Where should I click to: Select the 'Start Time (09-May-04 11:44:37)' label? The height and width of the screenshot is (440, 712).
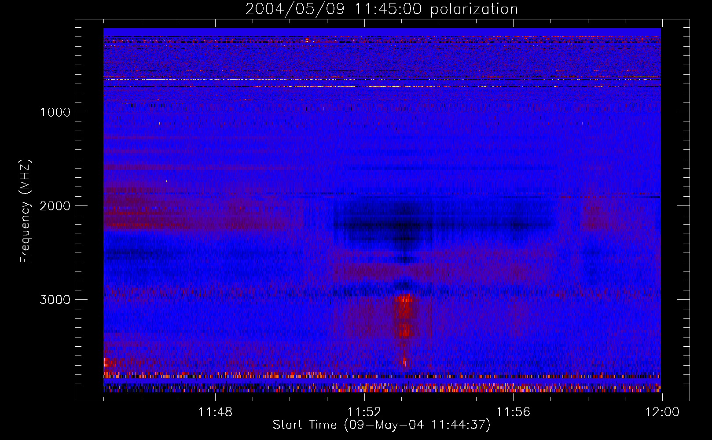(x=382, y=425)
